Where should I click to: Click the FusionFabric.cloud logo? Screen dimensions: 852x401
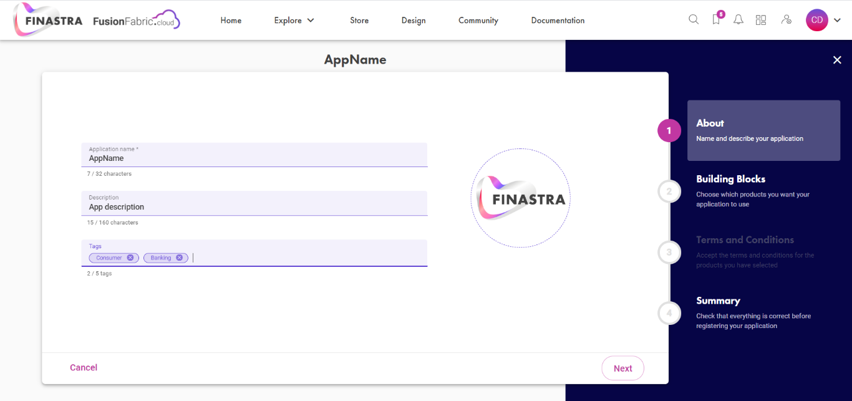click(x=137, y=20)
